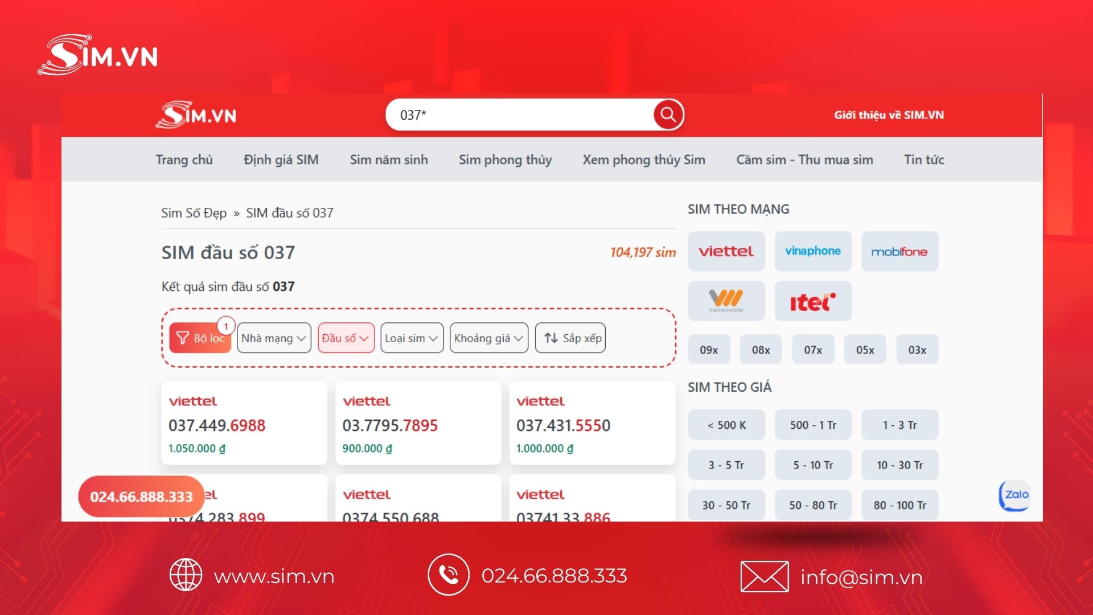Click the Sắp xếp sort toggle button
Viewport: 1093px width, 615px height.
click(573, 337)
